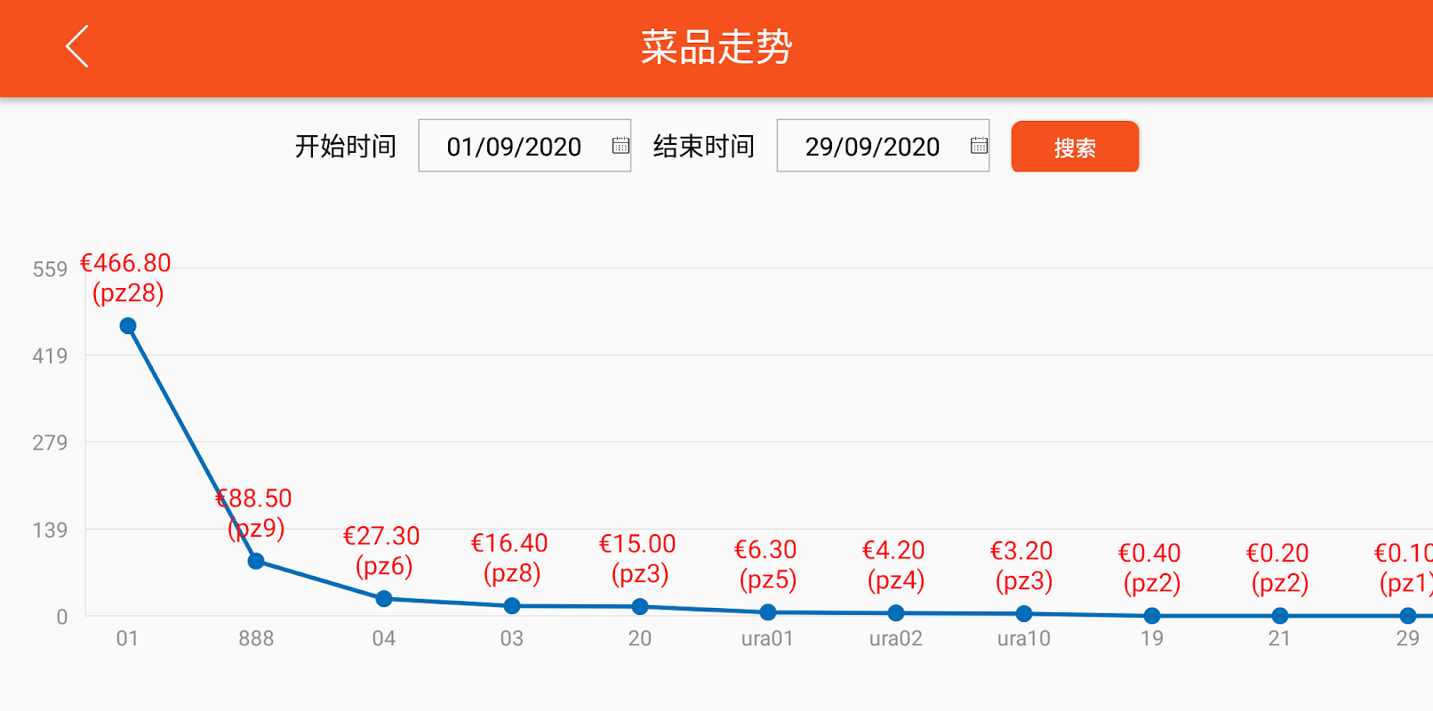Viewport: 1433px width, 711px height.
Task: Click the data point for item 888
Action: click(x=256, y=561)
